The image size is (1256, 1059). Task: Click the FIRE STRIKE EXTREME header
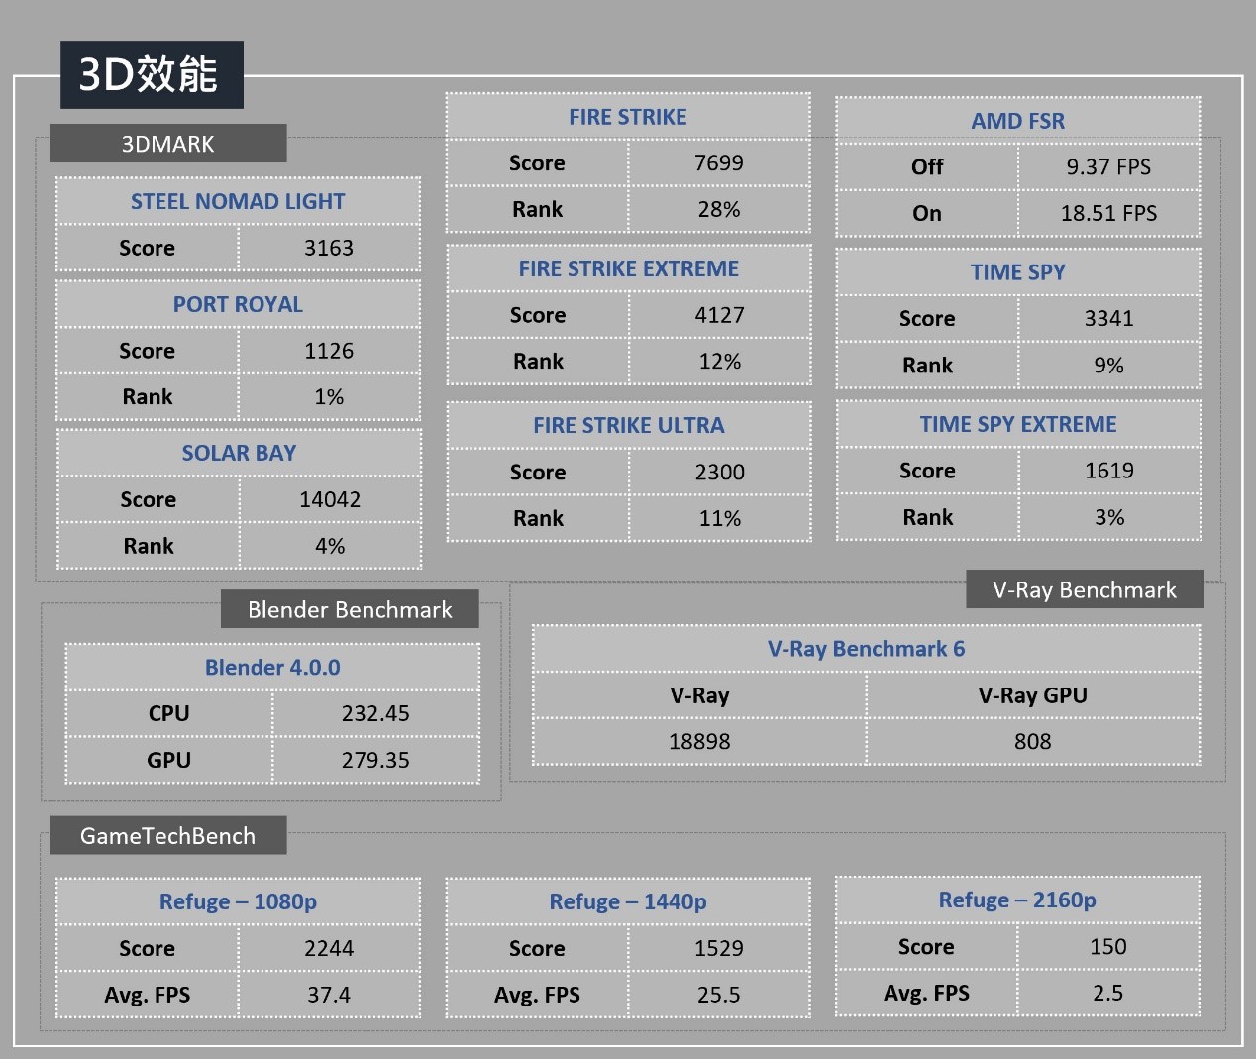[629, 268]
